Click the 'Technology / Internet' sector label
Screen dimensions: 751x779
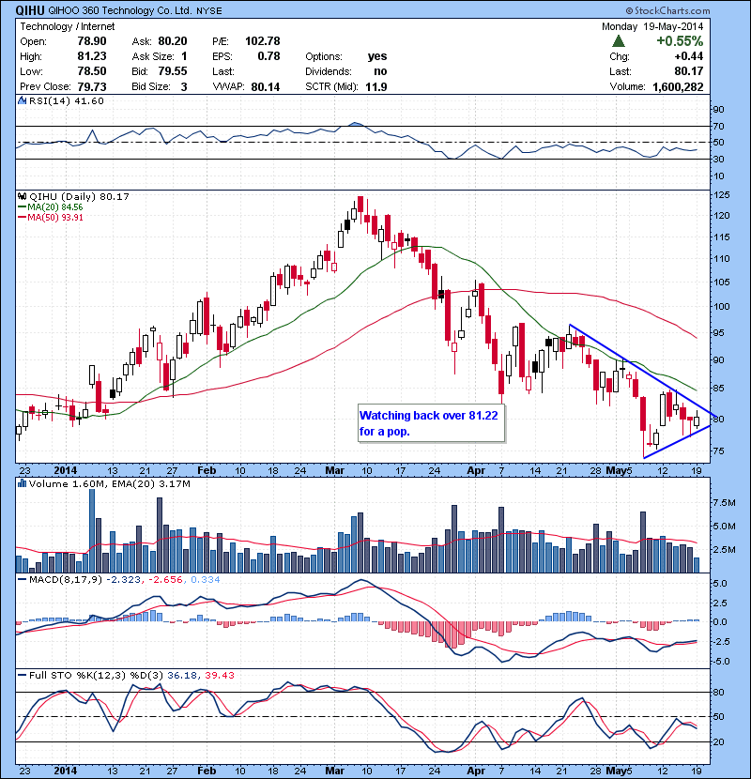[67, 26]
